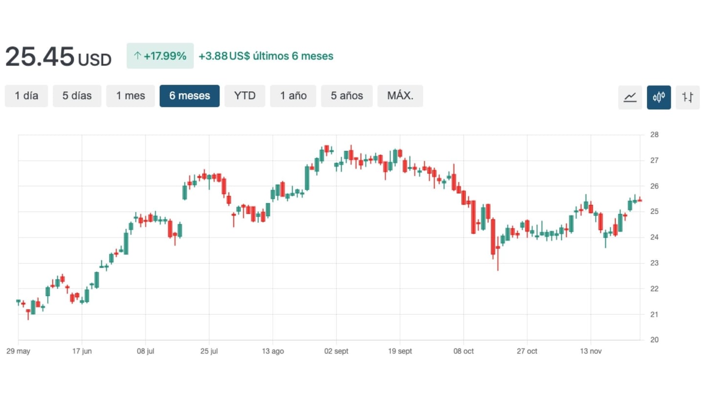
Task: Select the 1 día time range
Action: [26, 96]
